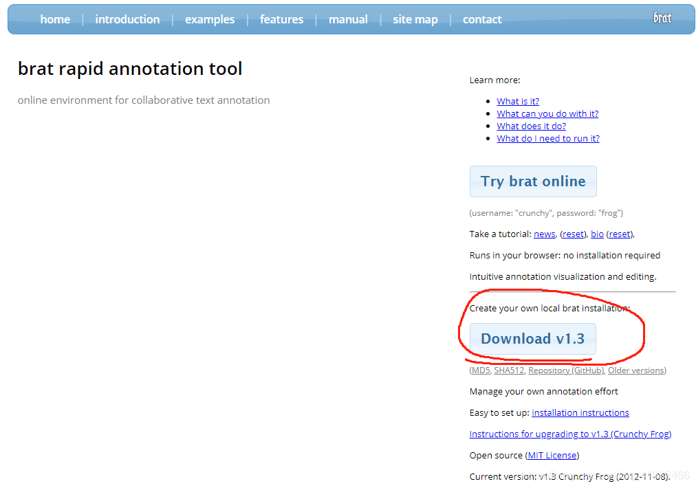The width and height of the screenshot is (696, 488).
Task: Open the "What does it do?" link
Action: click(532, 126)
